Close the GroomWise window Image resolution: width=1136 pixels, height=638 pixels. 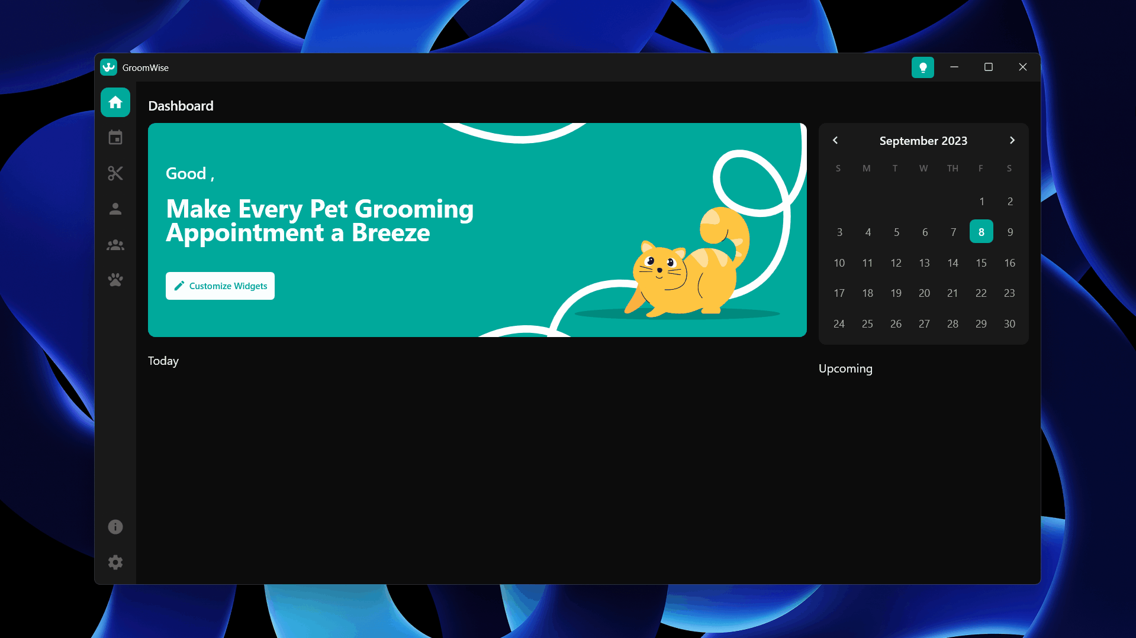1023,67
